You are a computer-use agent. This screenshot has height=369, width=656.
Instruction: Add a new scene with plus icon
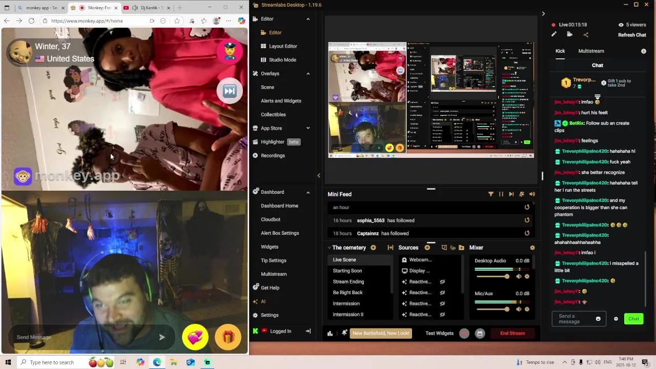373,248
